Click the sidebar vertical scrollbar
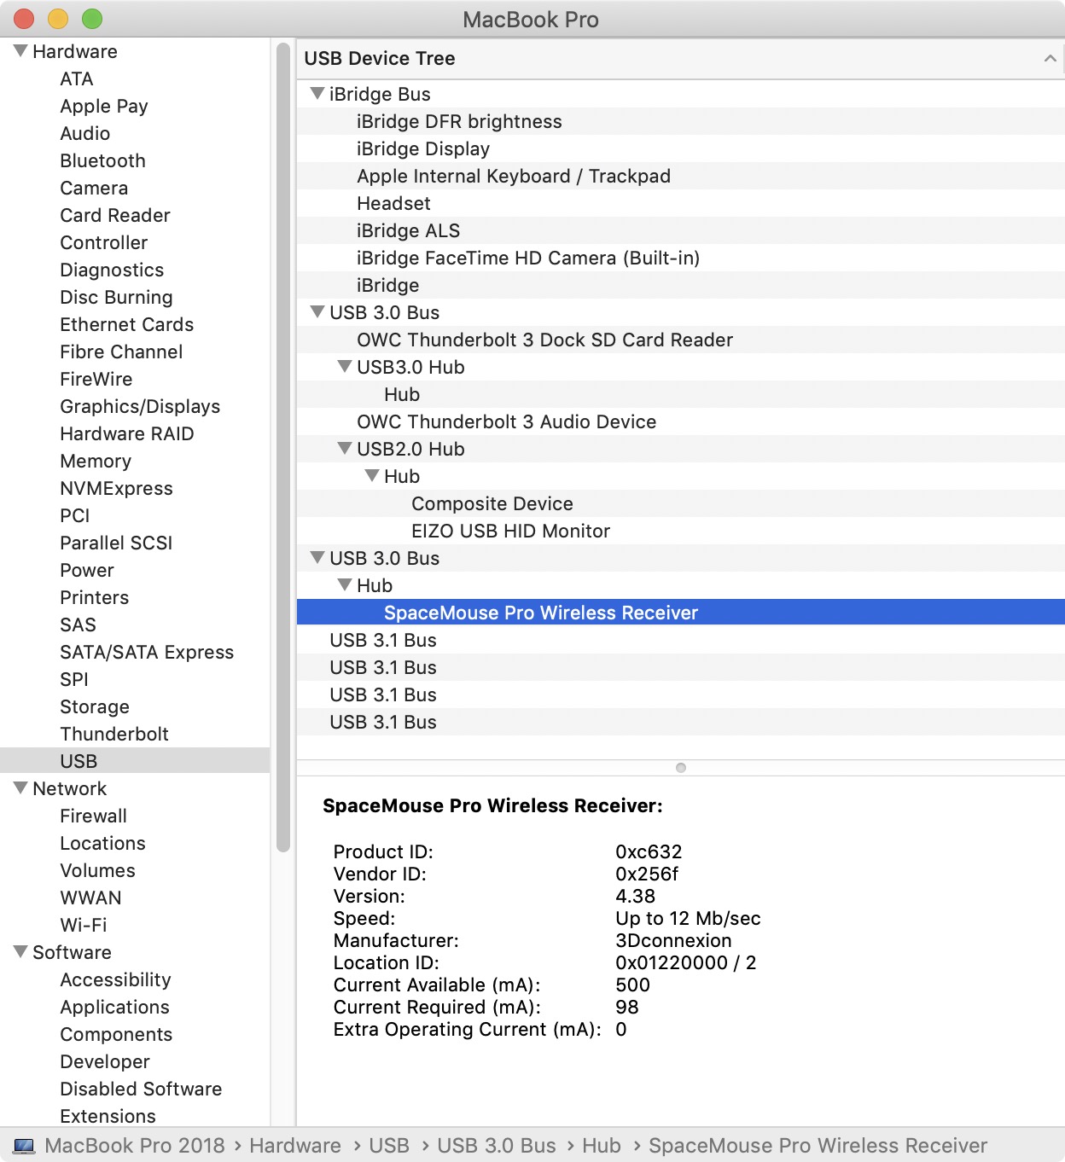The image size is (1065, 1162). (283, 446)
